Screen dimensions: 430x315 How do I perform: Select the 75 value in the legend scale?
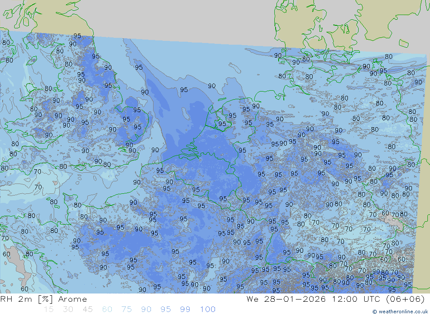[x=126, y=309]
